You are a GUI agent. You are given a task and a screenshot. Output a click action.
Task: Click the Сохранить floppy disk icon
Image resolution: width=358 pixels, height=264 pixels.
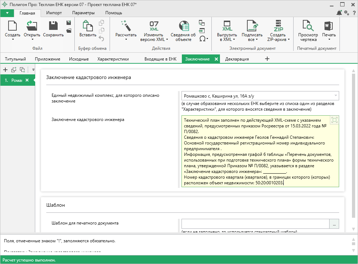point(53,26)
